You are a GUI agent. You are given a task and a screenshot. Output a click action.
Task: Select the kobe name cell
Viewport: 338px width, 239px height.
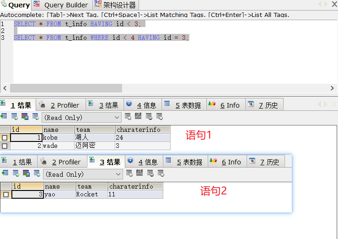(x=59, y=138)
